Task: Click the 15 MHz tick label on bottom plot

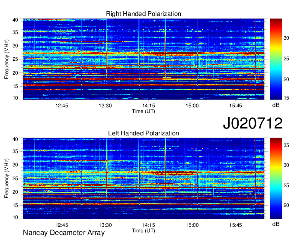Action: (x=15, y=206)
